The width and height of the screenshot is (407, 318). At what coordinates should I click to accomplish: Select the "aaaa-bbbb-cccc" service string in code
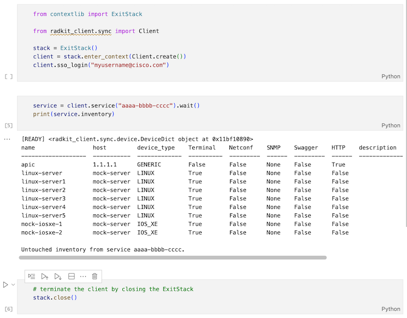[145, 105]
